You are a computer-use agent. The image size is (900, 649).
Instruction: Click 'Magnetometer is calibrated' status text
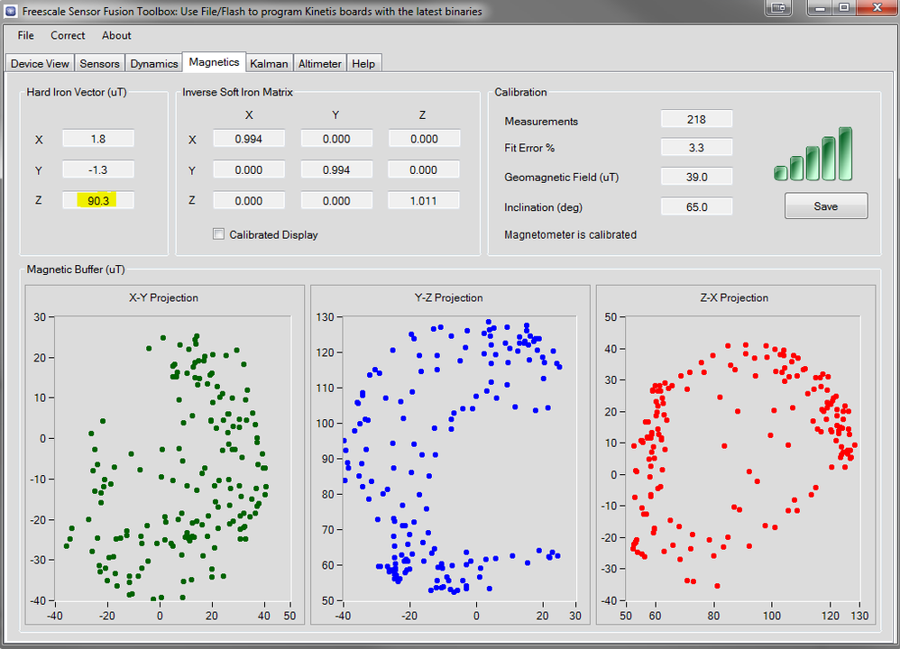click(571, 234)
